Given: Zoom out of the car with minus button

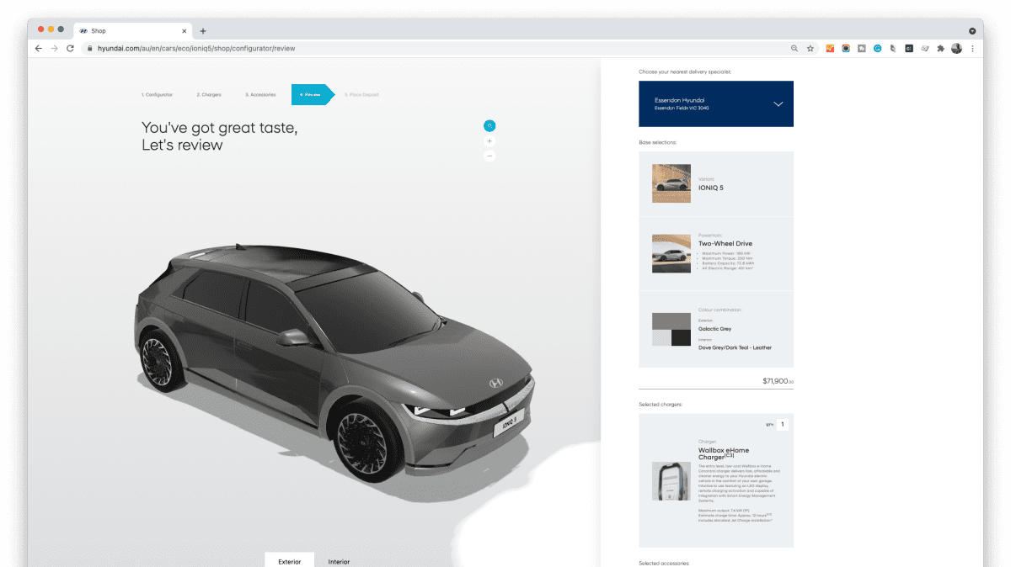Looking at the screenshot, I should tap(489, 156).
